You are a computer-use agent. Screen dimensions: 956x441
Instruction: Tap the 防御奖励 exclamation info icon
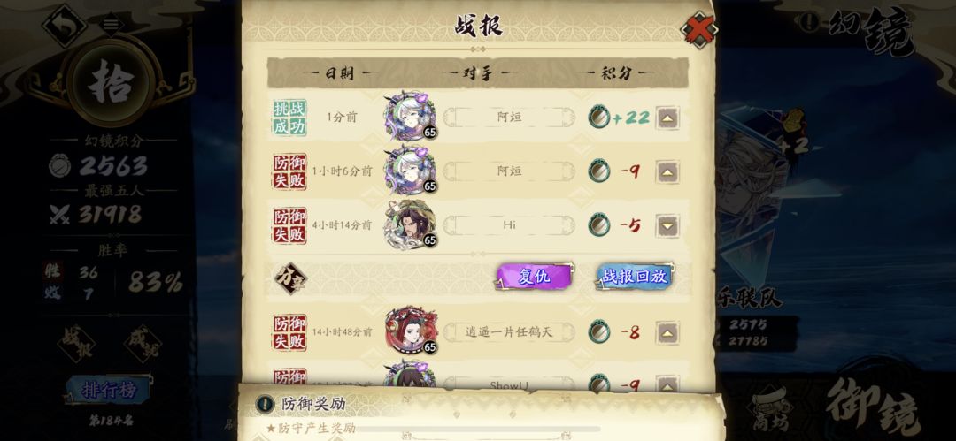click(x=266, y=403)
